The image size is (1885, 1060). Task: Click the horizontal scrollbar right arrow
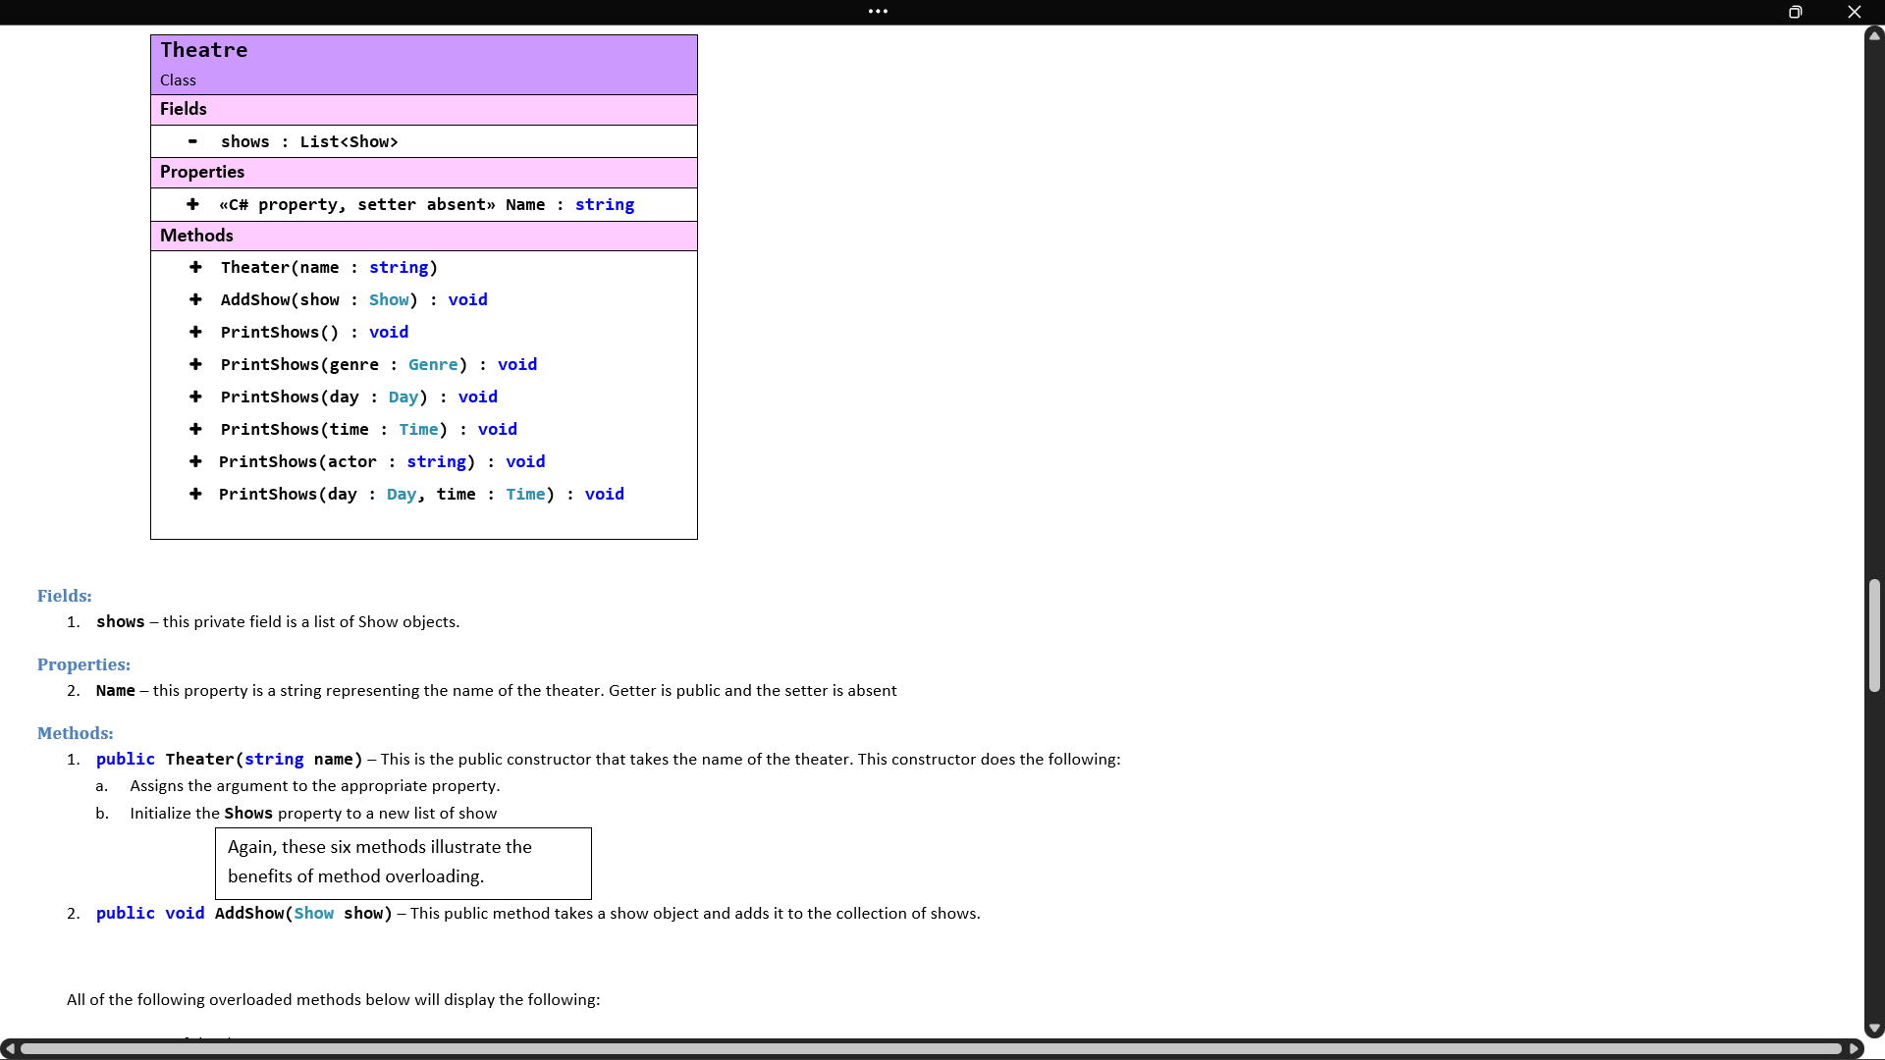(1855, 1048)
